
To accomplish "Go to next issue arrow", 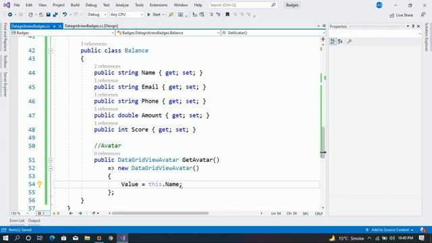I will (80, 213).
